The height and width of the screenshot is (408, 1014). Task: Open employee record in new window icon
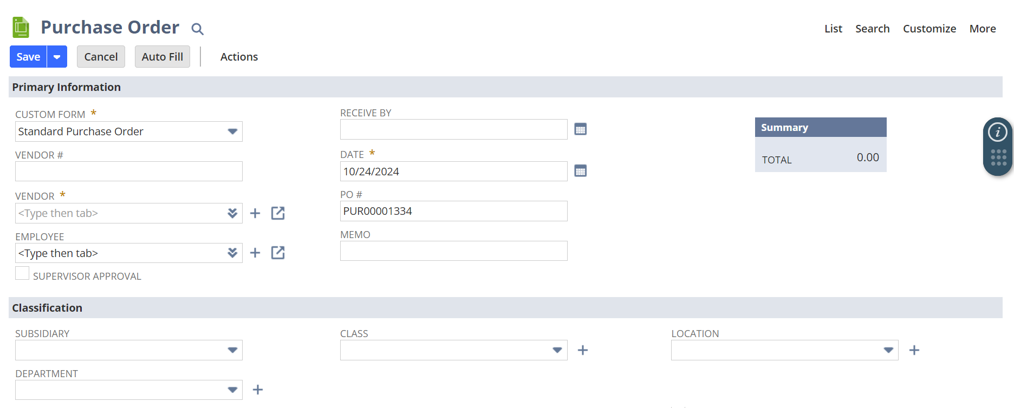[x=278, y=253]
